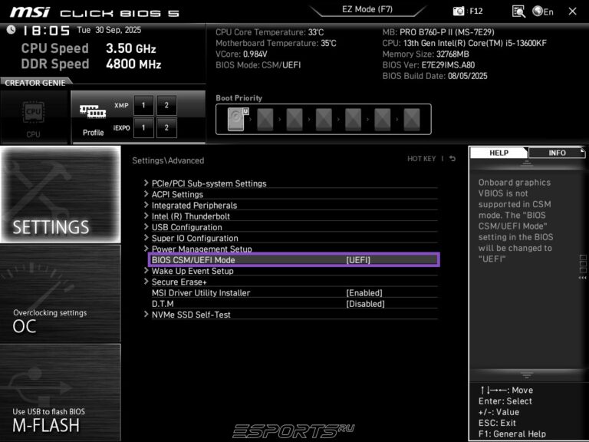Click the back arrow next to HOT KEY
Image resolution: width=589 pixels, height=442 pixels.
[x=452, y=159]
